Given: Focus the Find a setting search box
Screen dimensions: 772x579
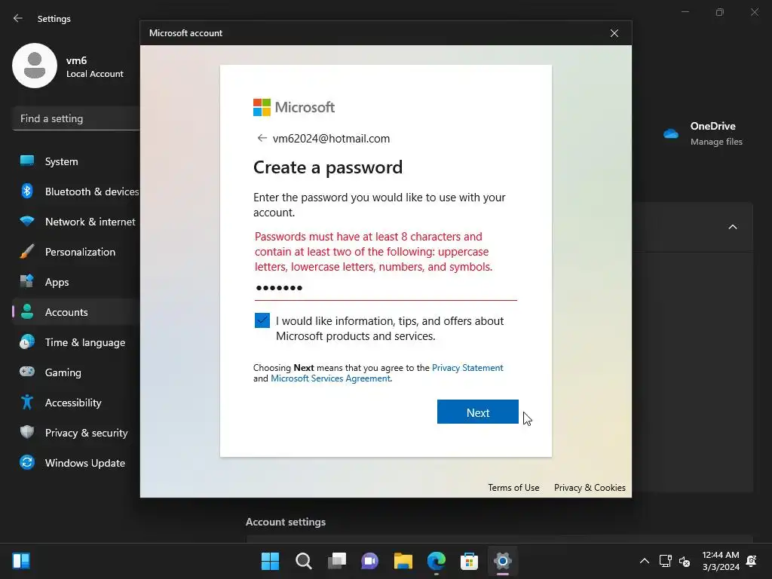Looking at the screenshot, I should [x=76, y=118].
